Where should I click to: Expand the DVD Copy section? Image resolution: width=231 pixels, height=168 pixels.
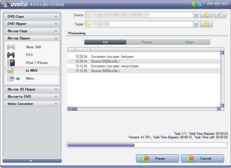tap(32, 16)
